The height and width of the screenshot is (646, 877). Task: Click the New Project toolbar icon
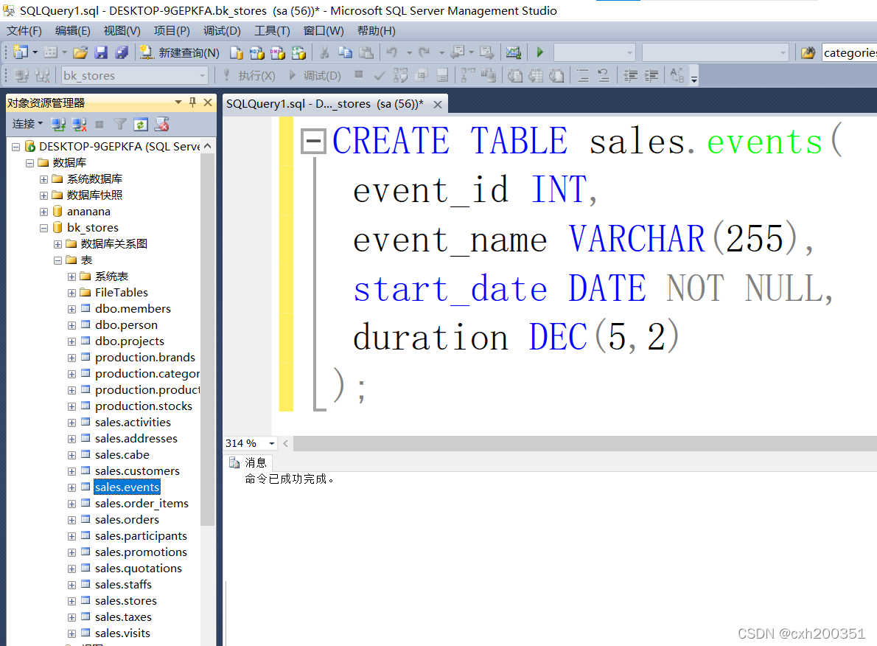coord(21,52)
